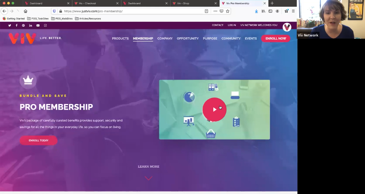Click the Bundle and Save label
Viewport: 365px width, 194px height.
click(43, 96)
